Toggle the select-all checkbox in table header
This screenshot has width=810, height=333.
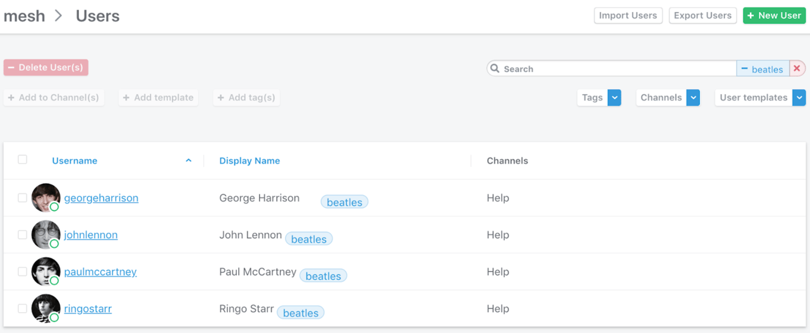point(23,160)
